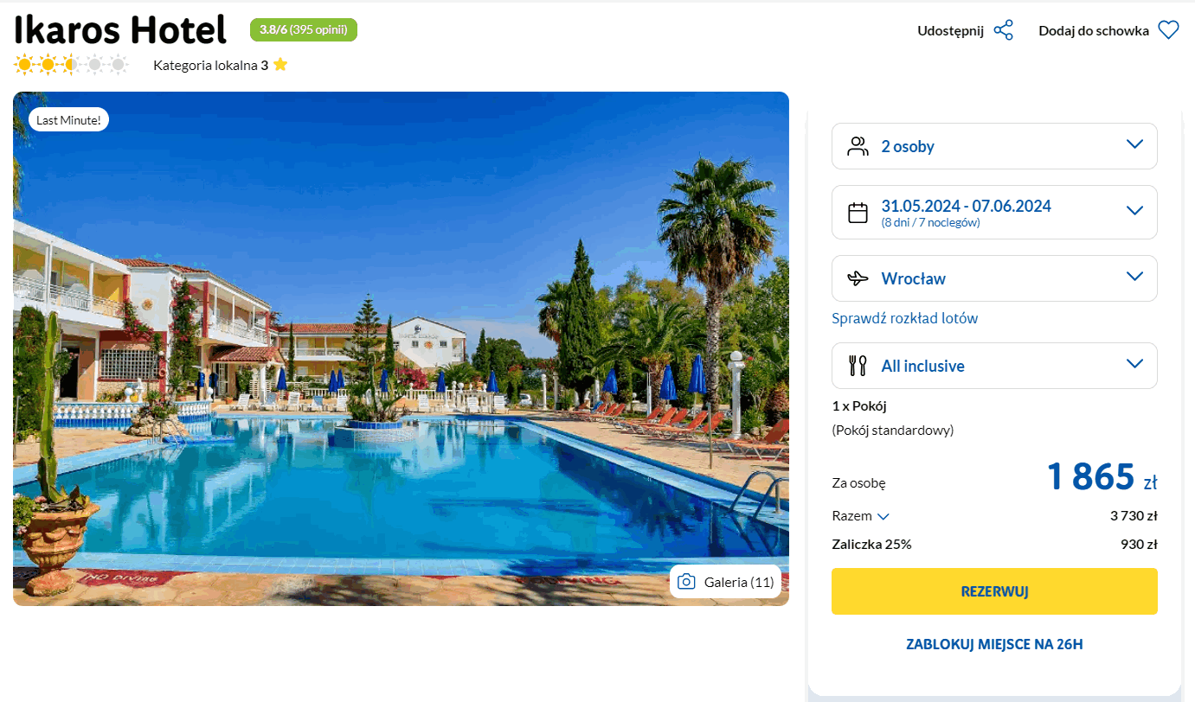
Task: Click ZABLOKUJ MIEJSCE NA 26H link
Action: (x=994, y=644)
